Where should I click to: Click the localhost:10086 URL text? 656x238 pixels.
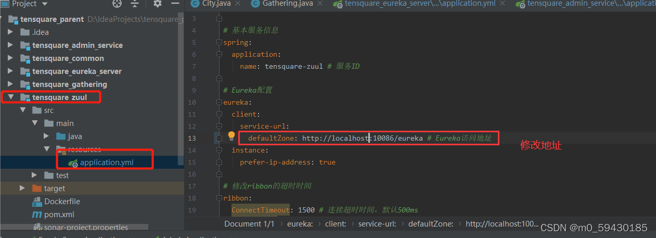pos(362,138)
